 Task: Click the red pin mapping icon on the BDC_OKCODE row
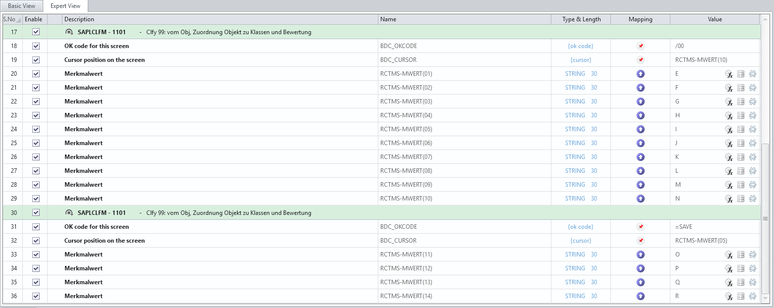[x=641, y=46]
